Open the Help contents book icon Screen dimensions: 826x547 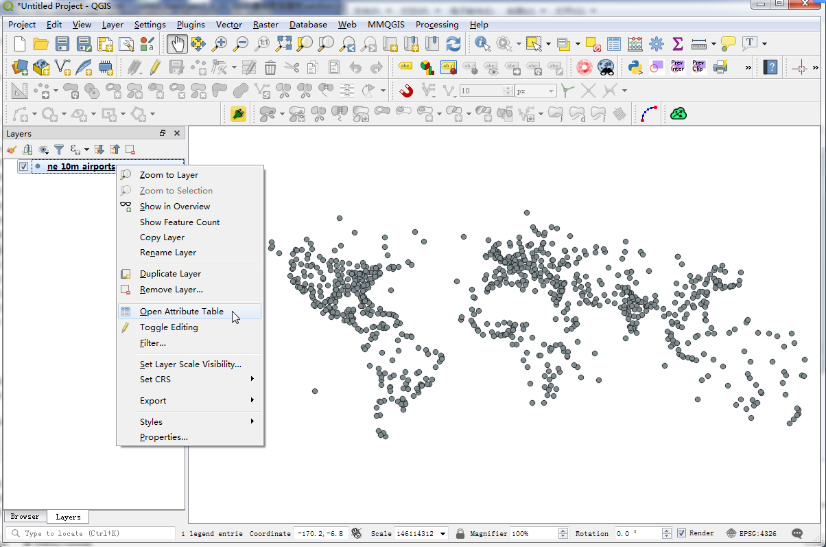pyautogui.click(x=771, y=67)
